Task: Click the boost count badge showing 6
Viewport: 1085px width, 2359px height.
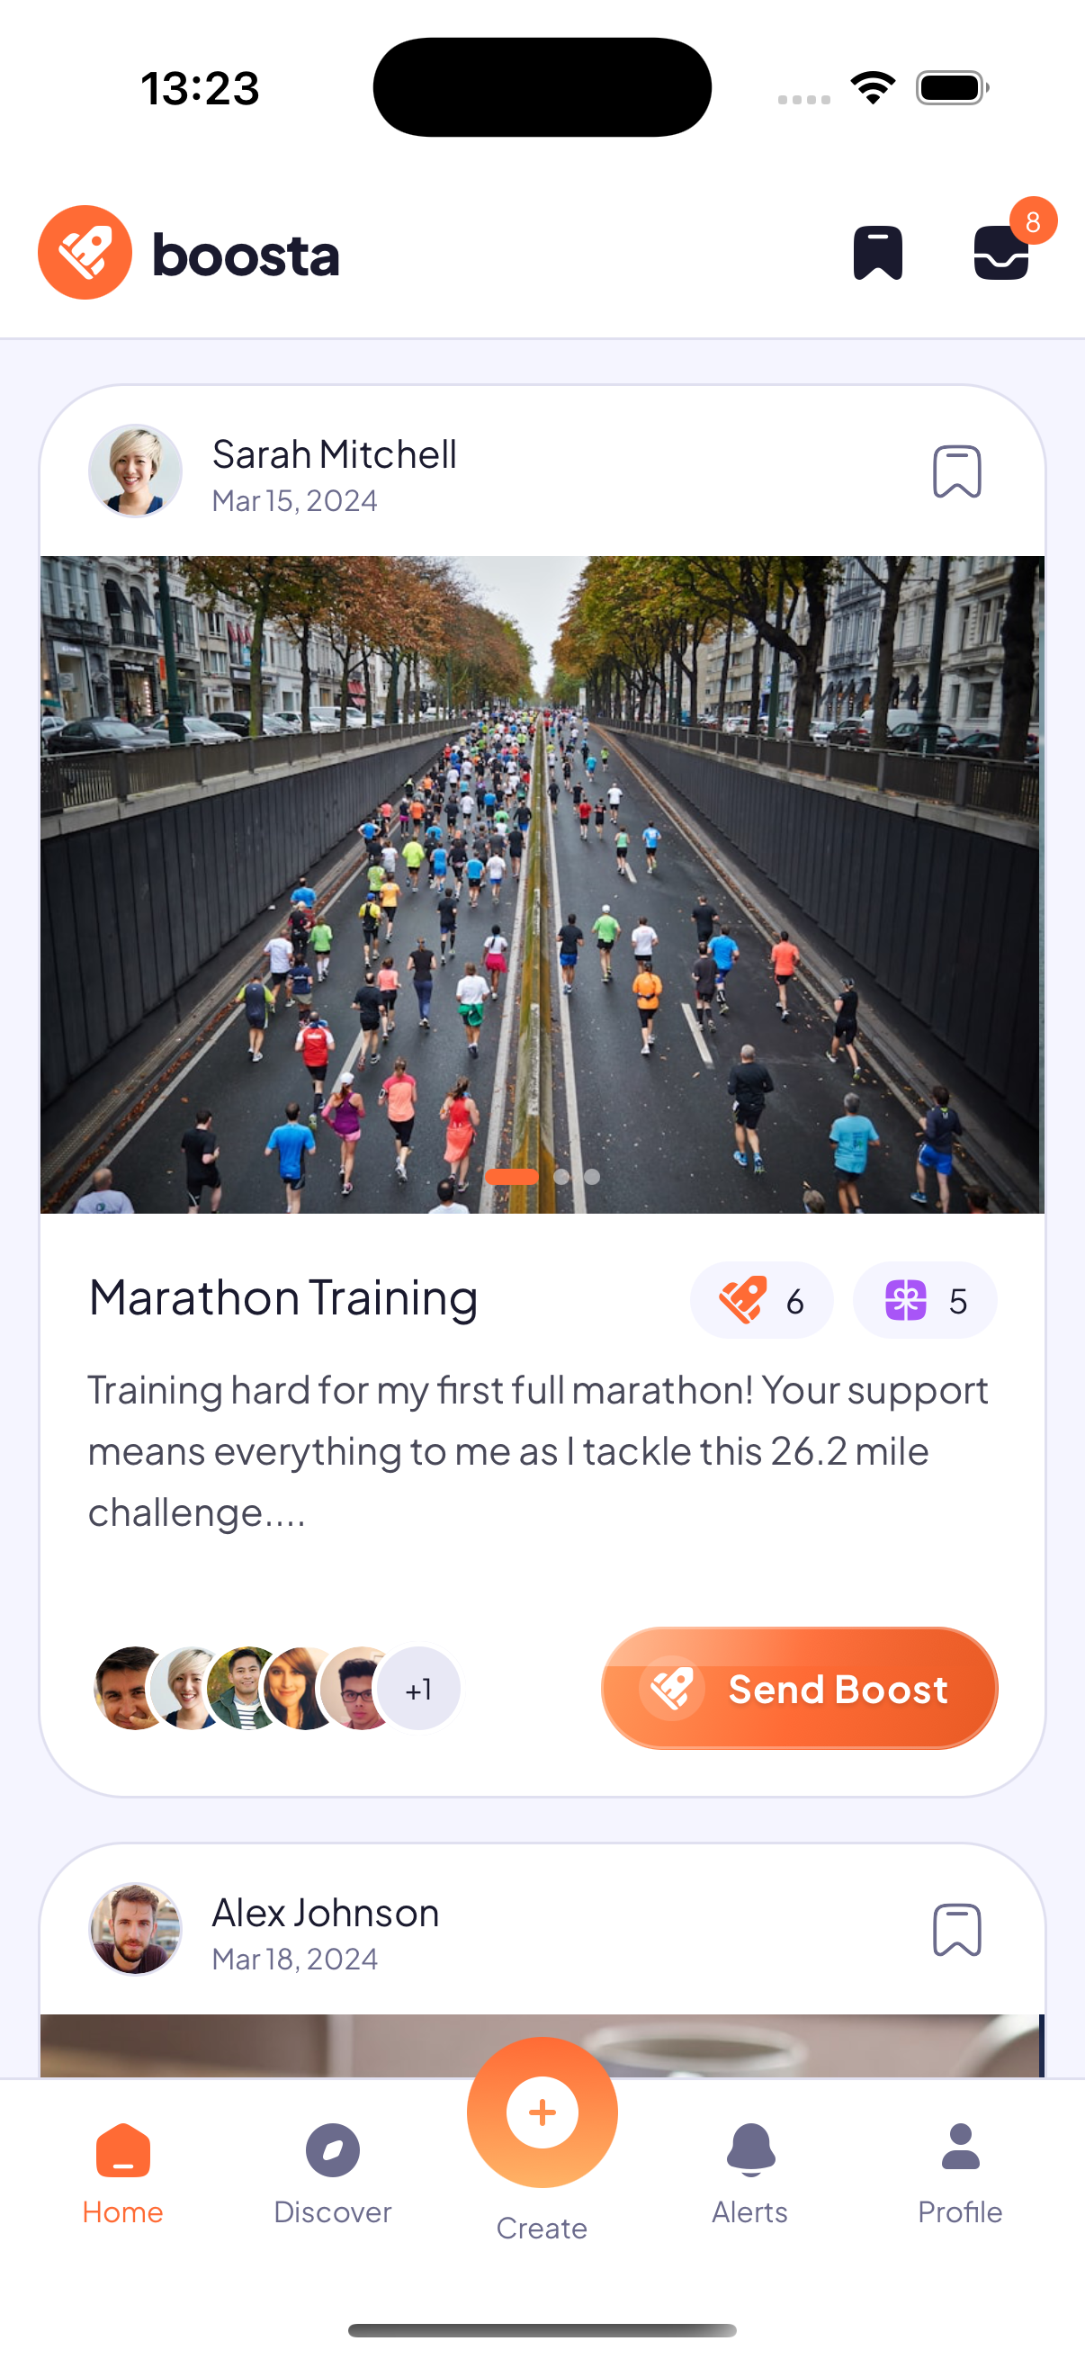Action: click(x=761, y=1300)
